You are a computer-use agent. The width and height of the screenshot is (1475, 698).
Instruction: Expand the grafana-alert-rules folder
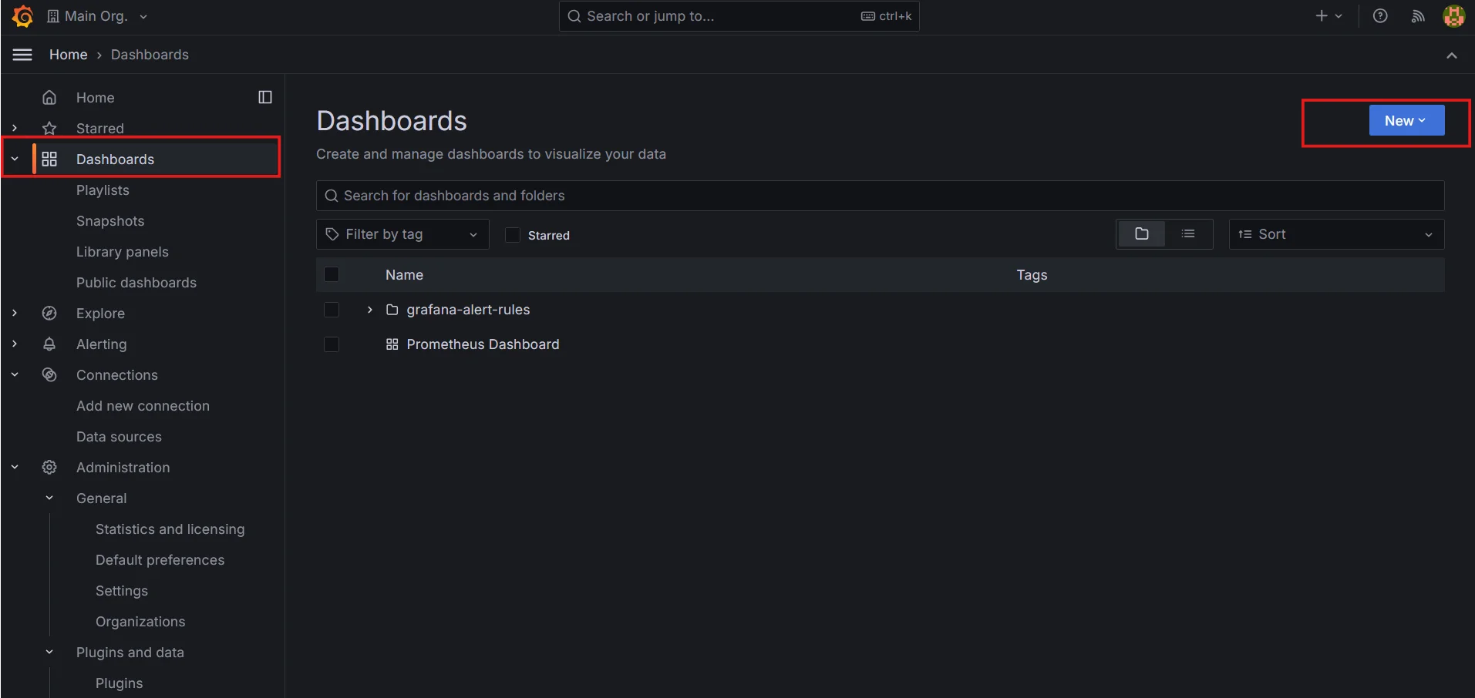click(x=369, y=310)
